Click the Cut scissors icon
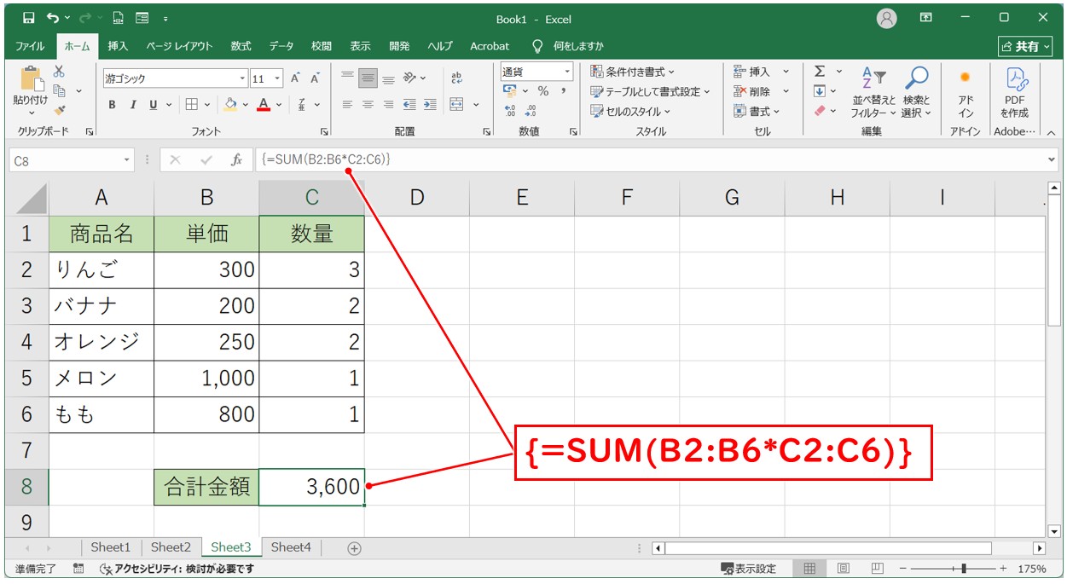 [59, 72]
